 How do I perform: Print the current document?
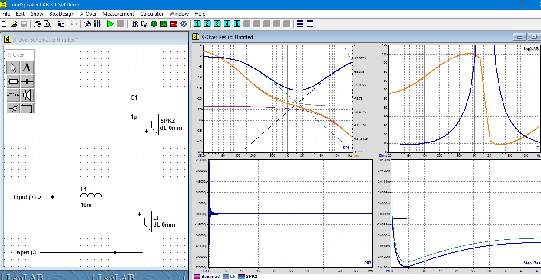pyautogui.click(x=37, y=24)
